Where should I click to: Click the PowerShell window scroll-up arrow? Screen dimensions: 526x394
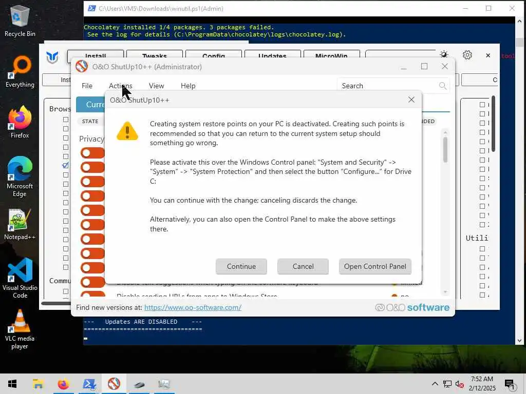click(520, 21)
